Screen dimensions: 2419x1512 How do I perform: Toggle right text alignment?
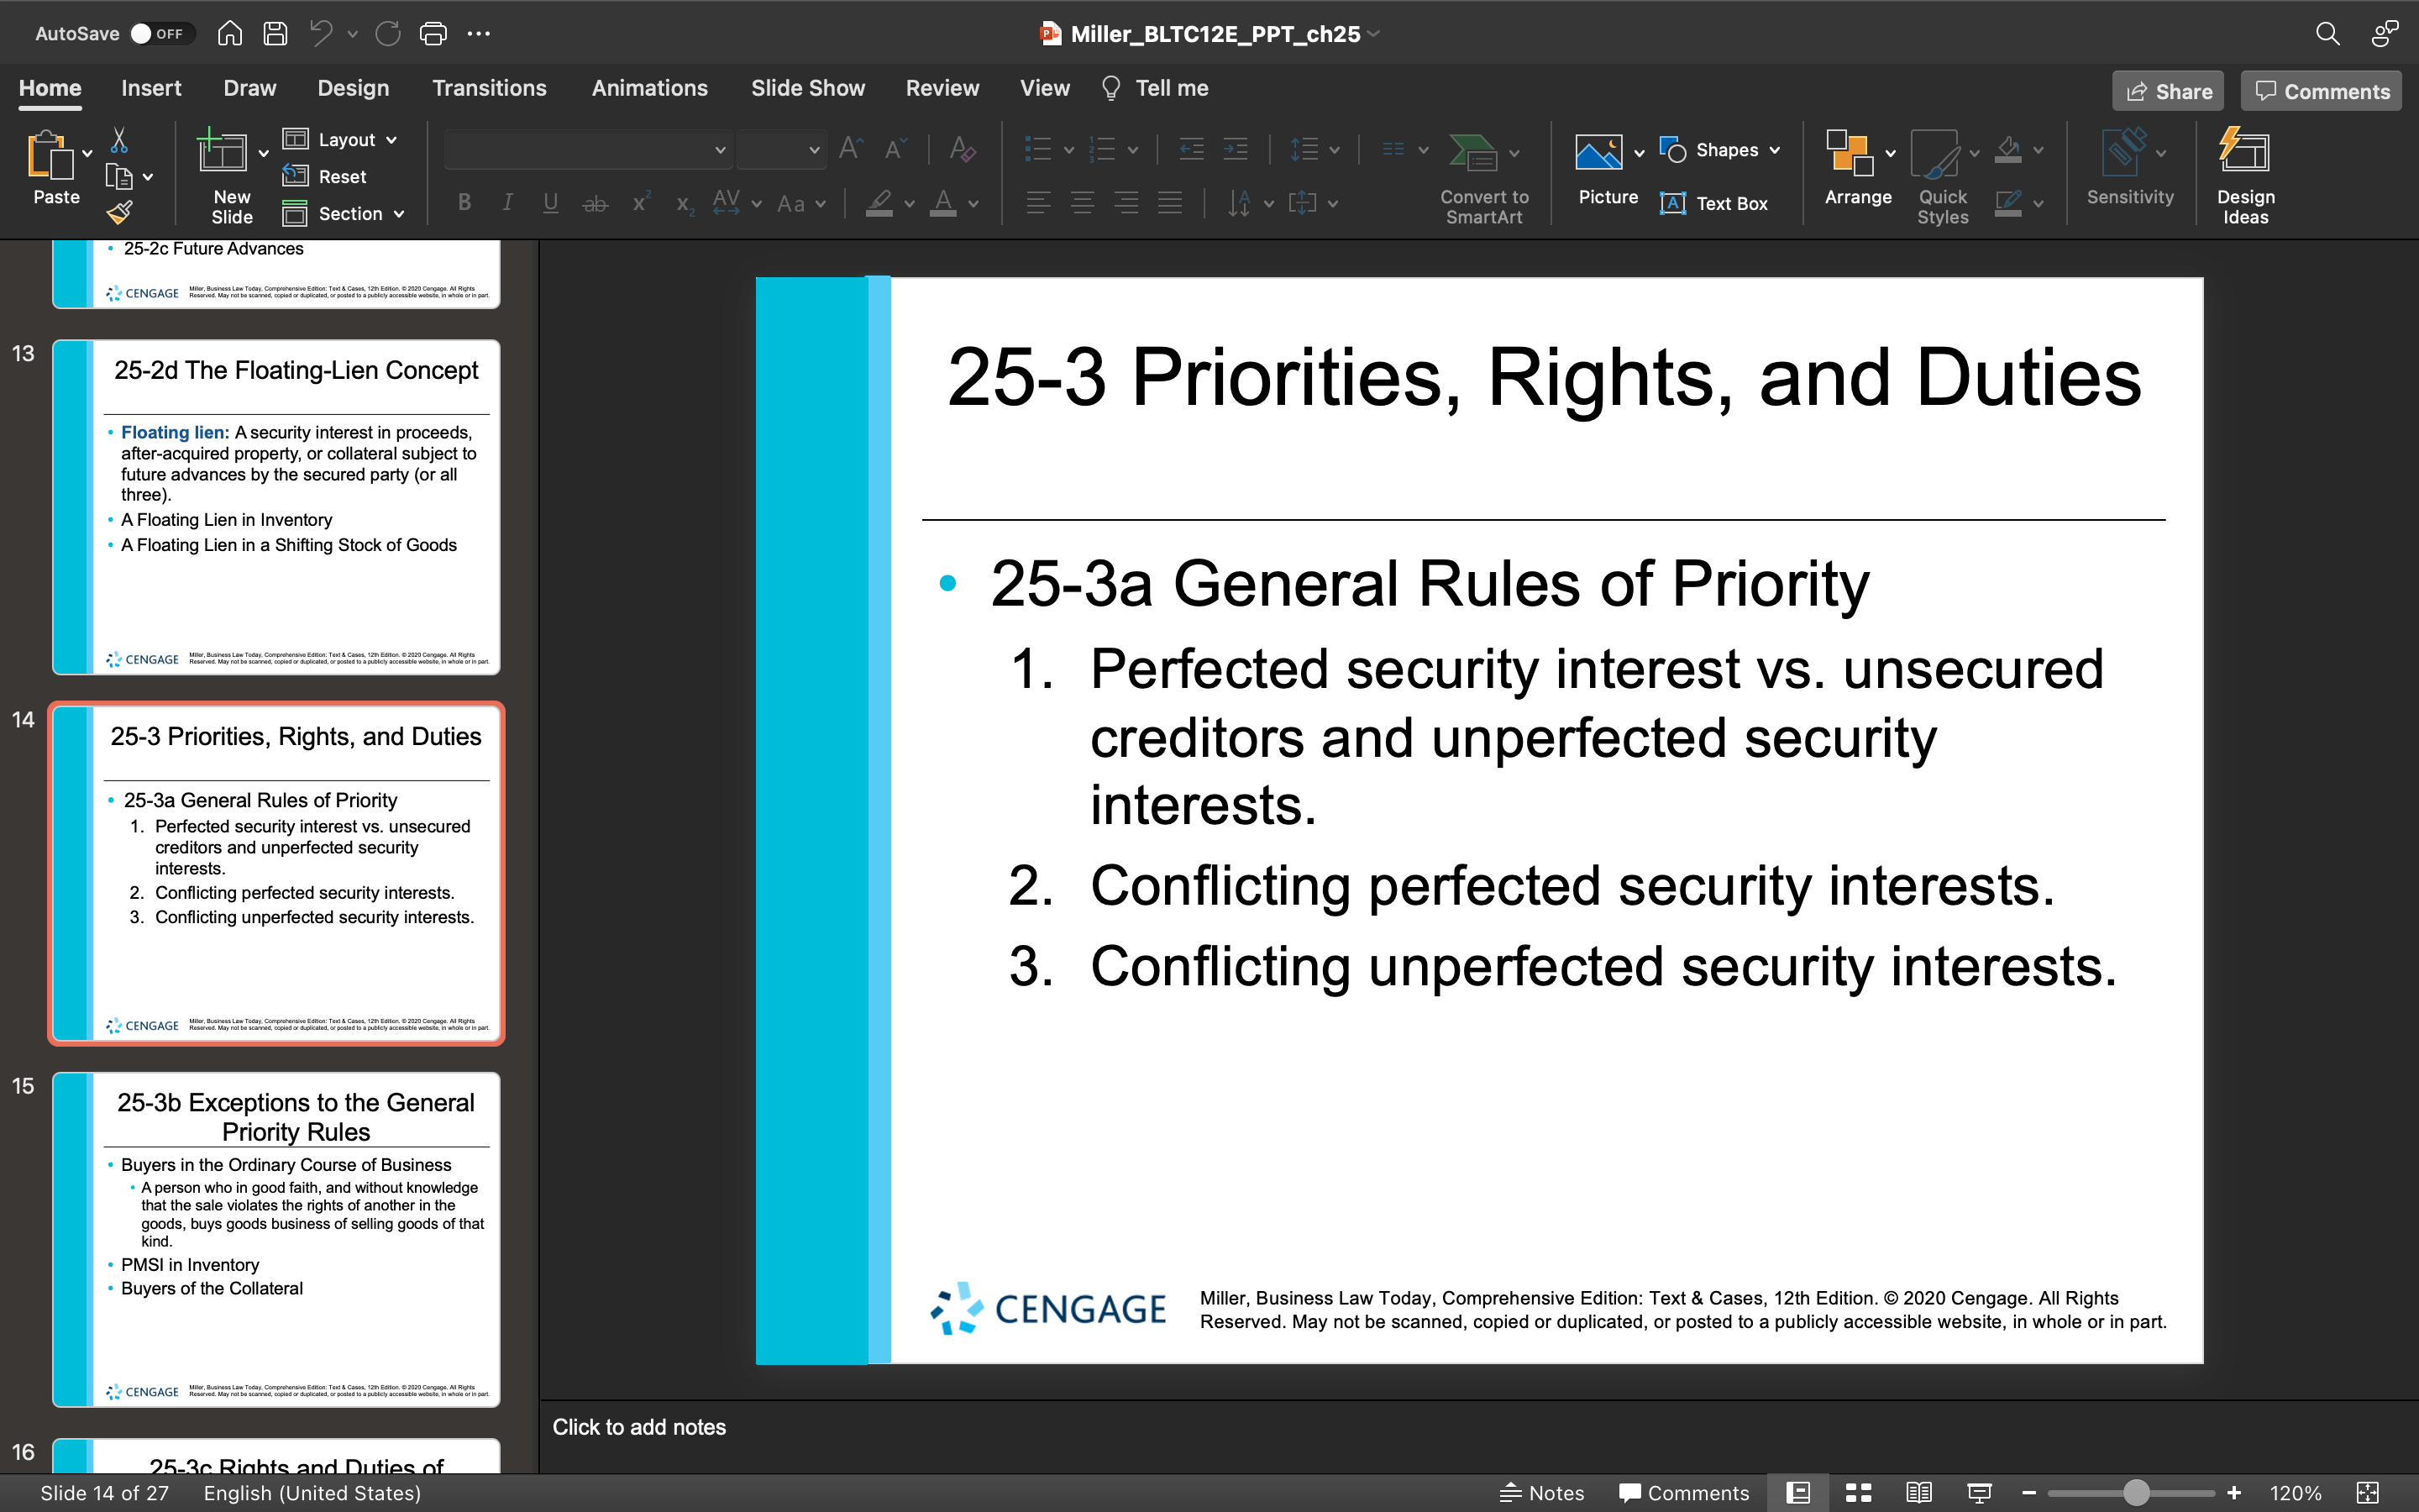(1126, 203)
